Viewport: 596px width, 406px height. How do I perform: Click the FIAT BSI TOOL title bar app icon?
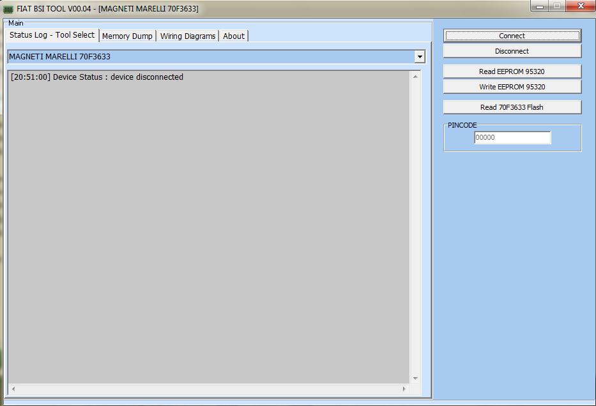coord(8,9)
